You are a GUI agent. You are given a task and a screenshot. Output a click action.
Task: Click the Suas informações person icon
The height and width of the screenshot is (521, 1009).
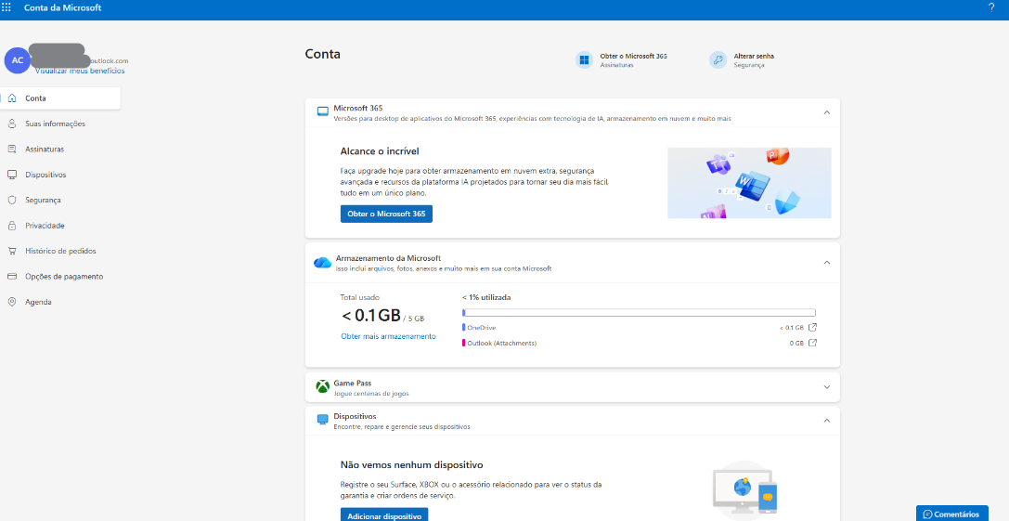point(11,124)
